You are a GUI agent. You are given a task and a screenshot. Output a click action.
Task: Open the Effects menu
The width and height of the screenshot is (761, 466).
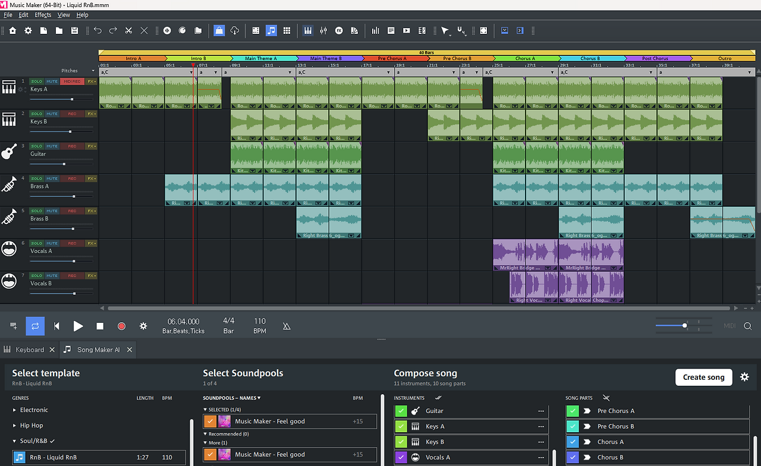[x=43, y=15]
